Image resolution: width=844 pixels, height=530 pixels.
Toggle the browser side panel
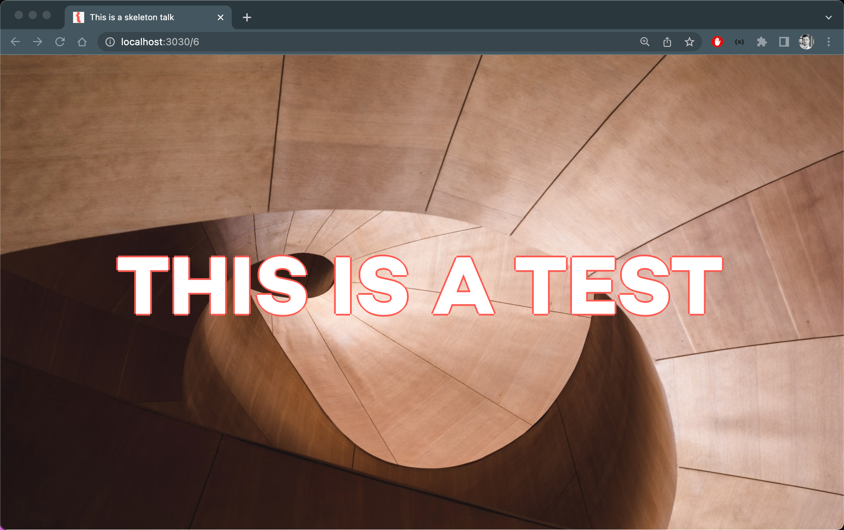[784, 42]
